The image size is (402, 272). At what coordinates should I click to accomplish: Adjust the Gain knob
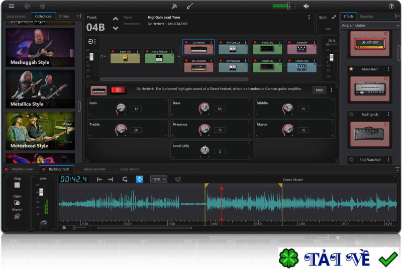(121, 108)
